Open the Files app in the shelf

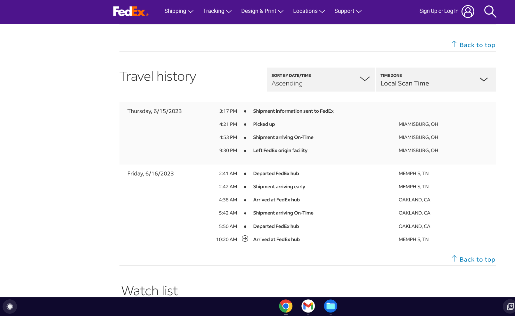[331, 306]
